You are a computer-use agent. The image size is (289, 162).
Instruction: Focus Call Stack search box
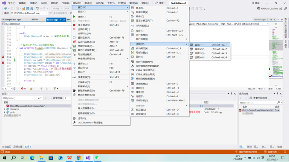pos(260,103)
